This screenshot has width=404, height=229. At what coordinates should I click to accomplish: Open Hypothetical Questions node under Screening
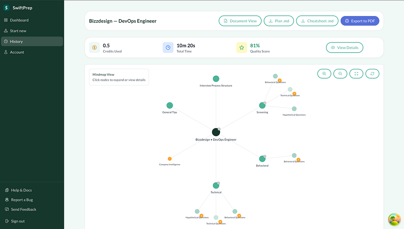[294, 109]
